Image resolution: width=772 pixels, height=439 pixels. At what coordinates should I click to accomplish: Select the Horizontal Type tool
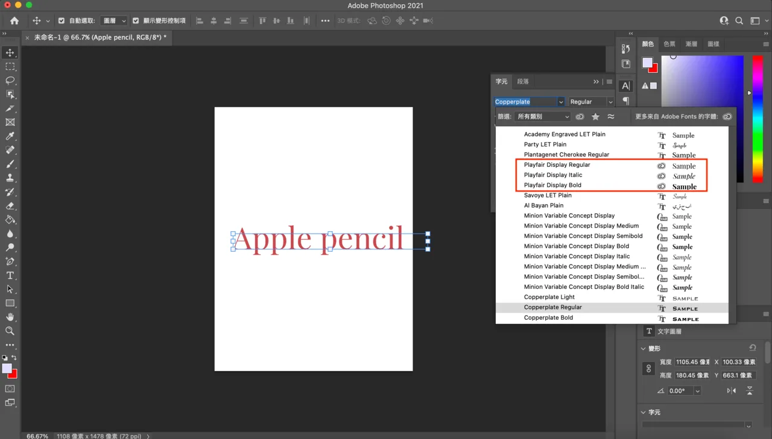click(10, 275)
